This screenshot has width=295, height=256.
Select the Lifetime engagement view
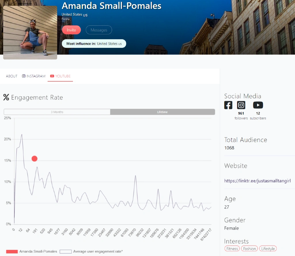pyautogui.click(x=163, y=112)
